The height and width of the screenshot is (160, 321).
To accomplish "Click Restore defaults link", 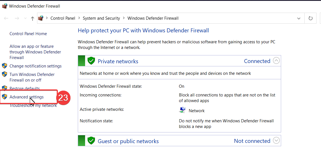I will pyautogui.click(x=24, y=88).
